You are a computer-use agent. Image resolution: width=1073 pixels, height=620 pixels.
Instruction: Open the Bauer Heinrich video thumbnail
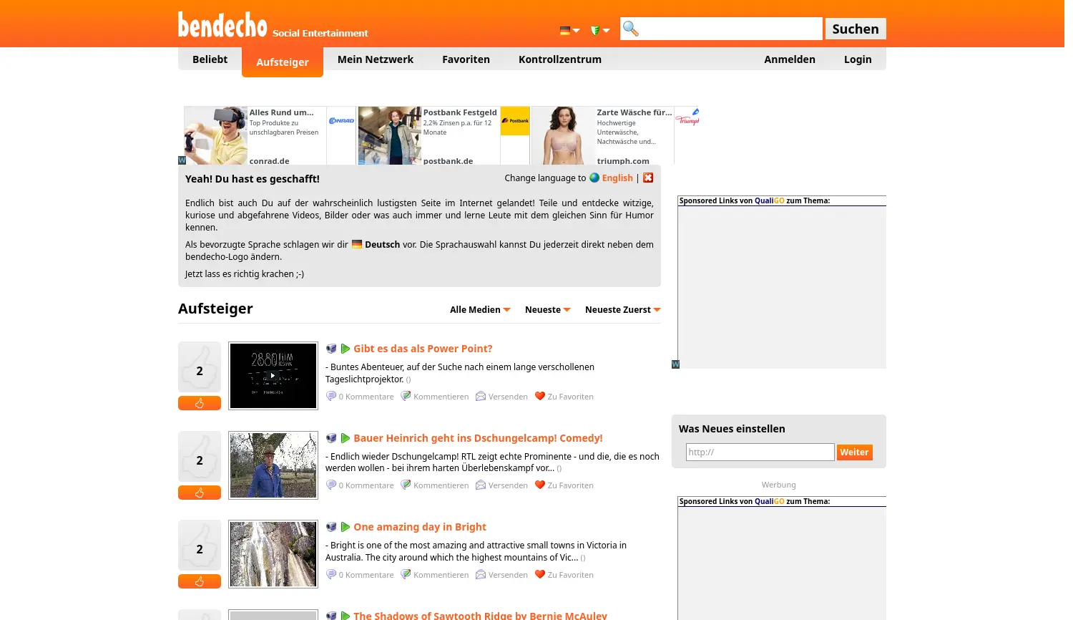coord(273,465)
